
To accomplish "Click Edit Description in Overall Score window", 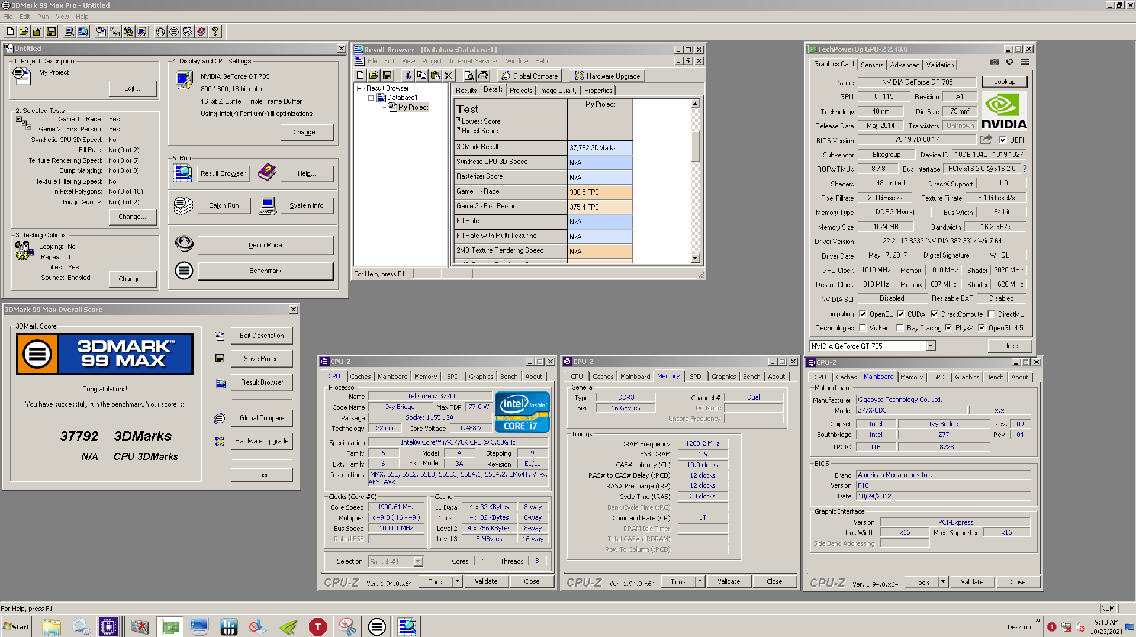I will click(262, 336).
